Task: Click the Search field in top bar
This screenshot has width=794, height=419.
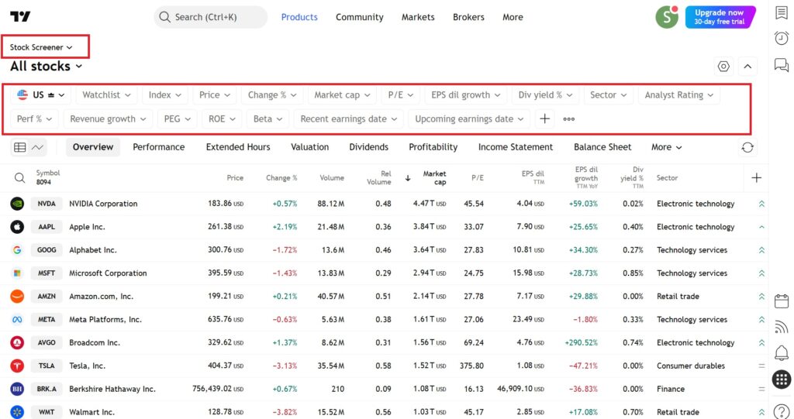Action: [x=210, y=17]
